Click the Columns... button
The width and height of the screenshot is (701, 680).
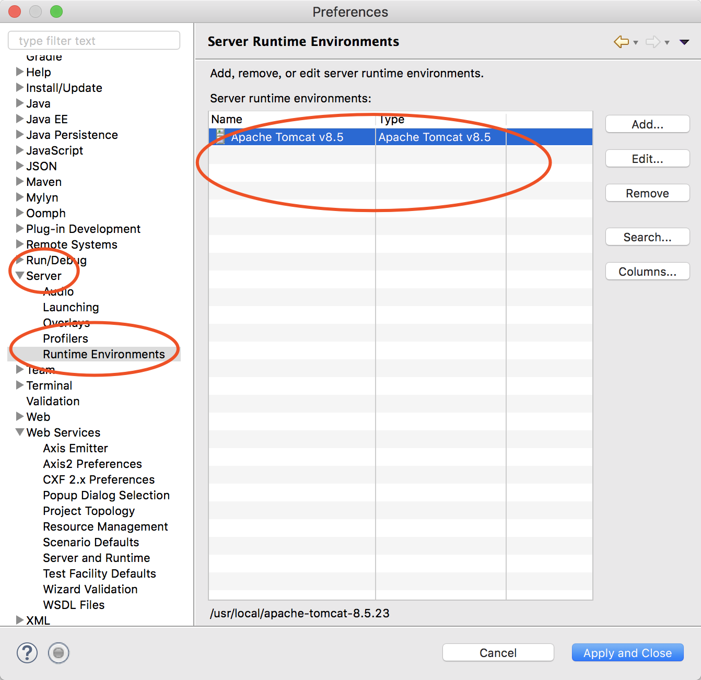pyautogui.click(x=648, y=272)
